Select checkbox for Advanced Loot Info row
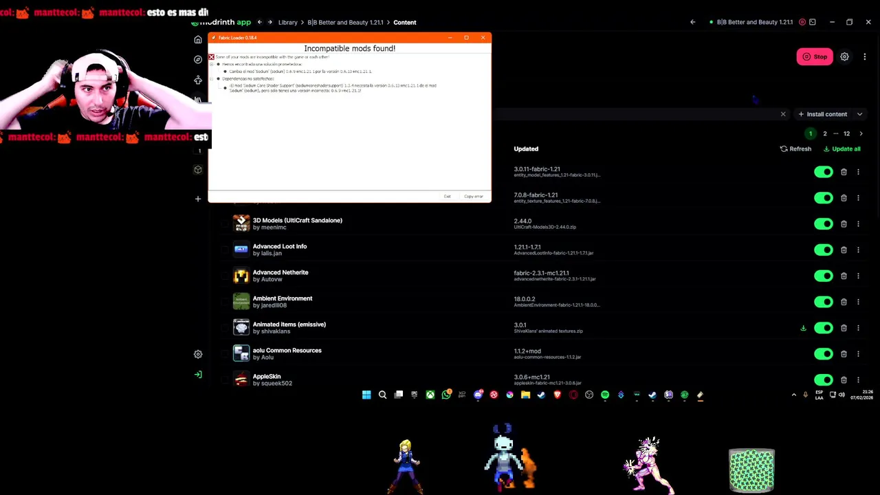The width and height of the screenshot is (880, 495). (225, 250)
